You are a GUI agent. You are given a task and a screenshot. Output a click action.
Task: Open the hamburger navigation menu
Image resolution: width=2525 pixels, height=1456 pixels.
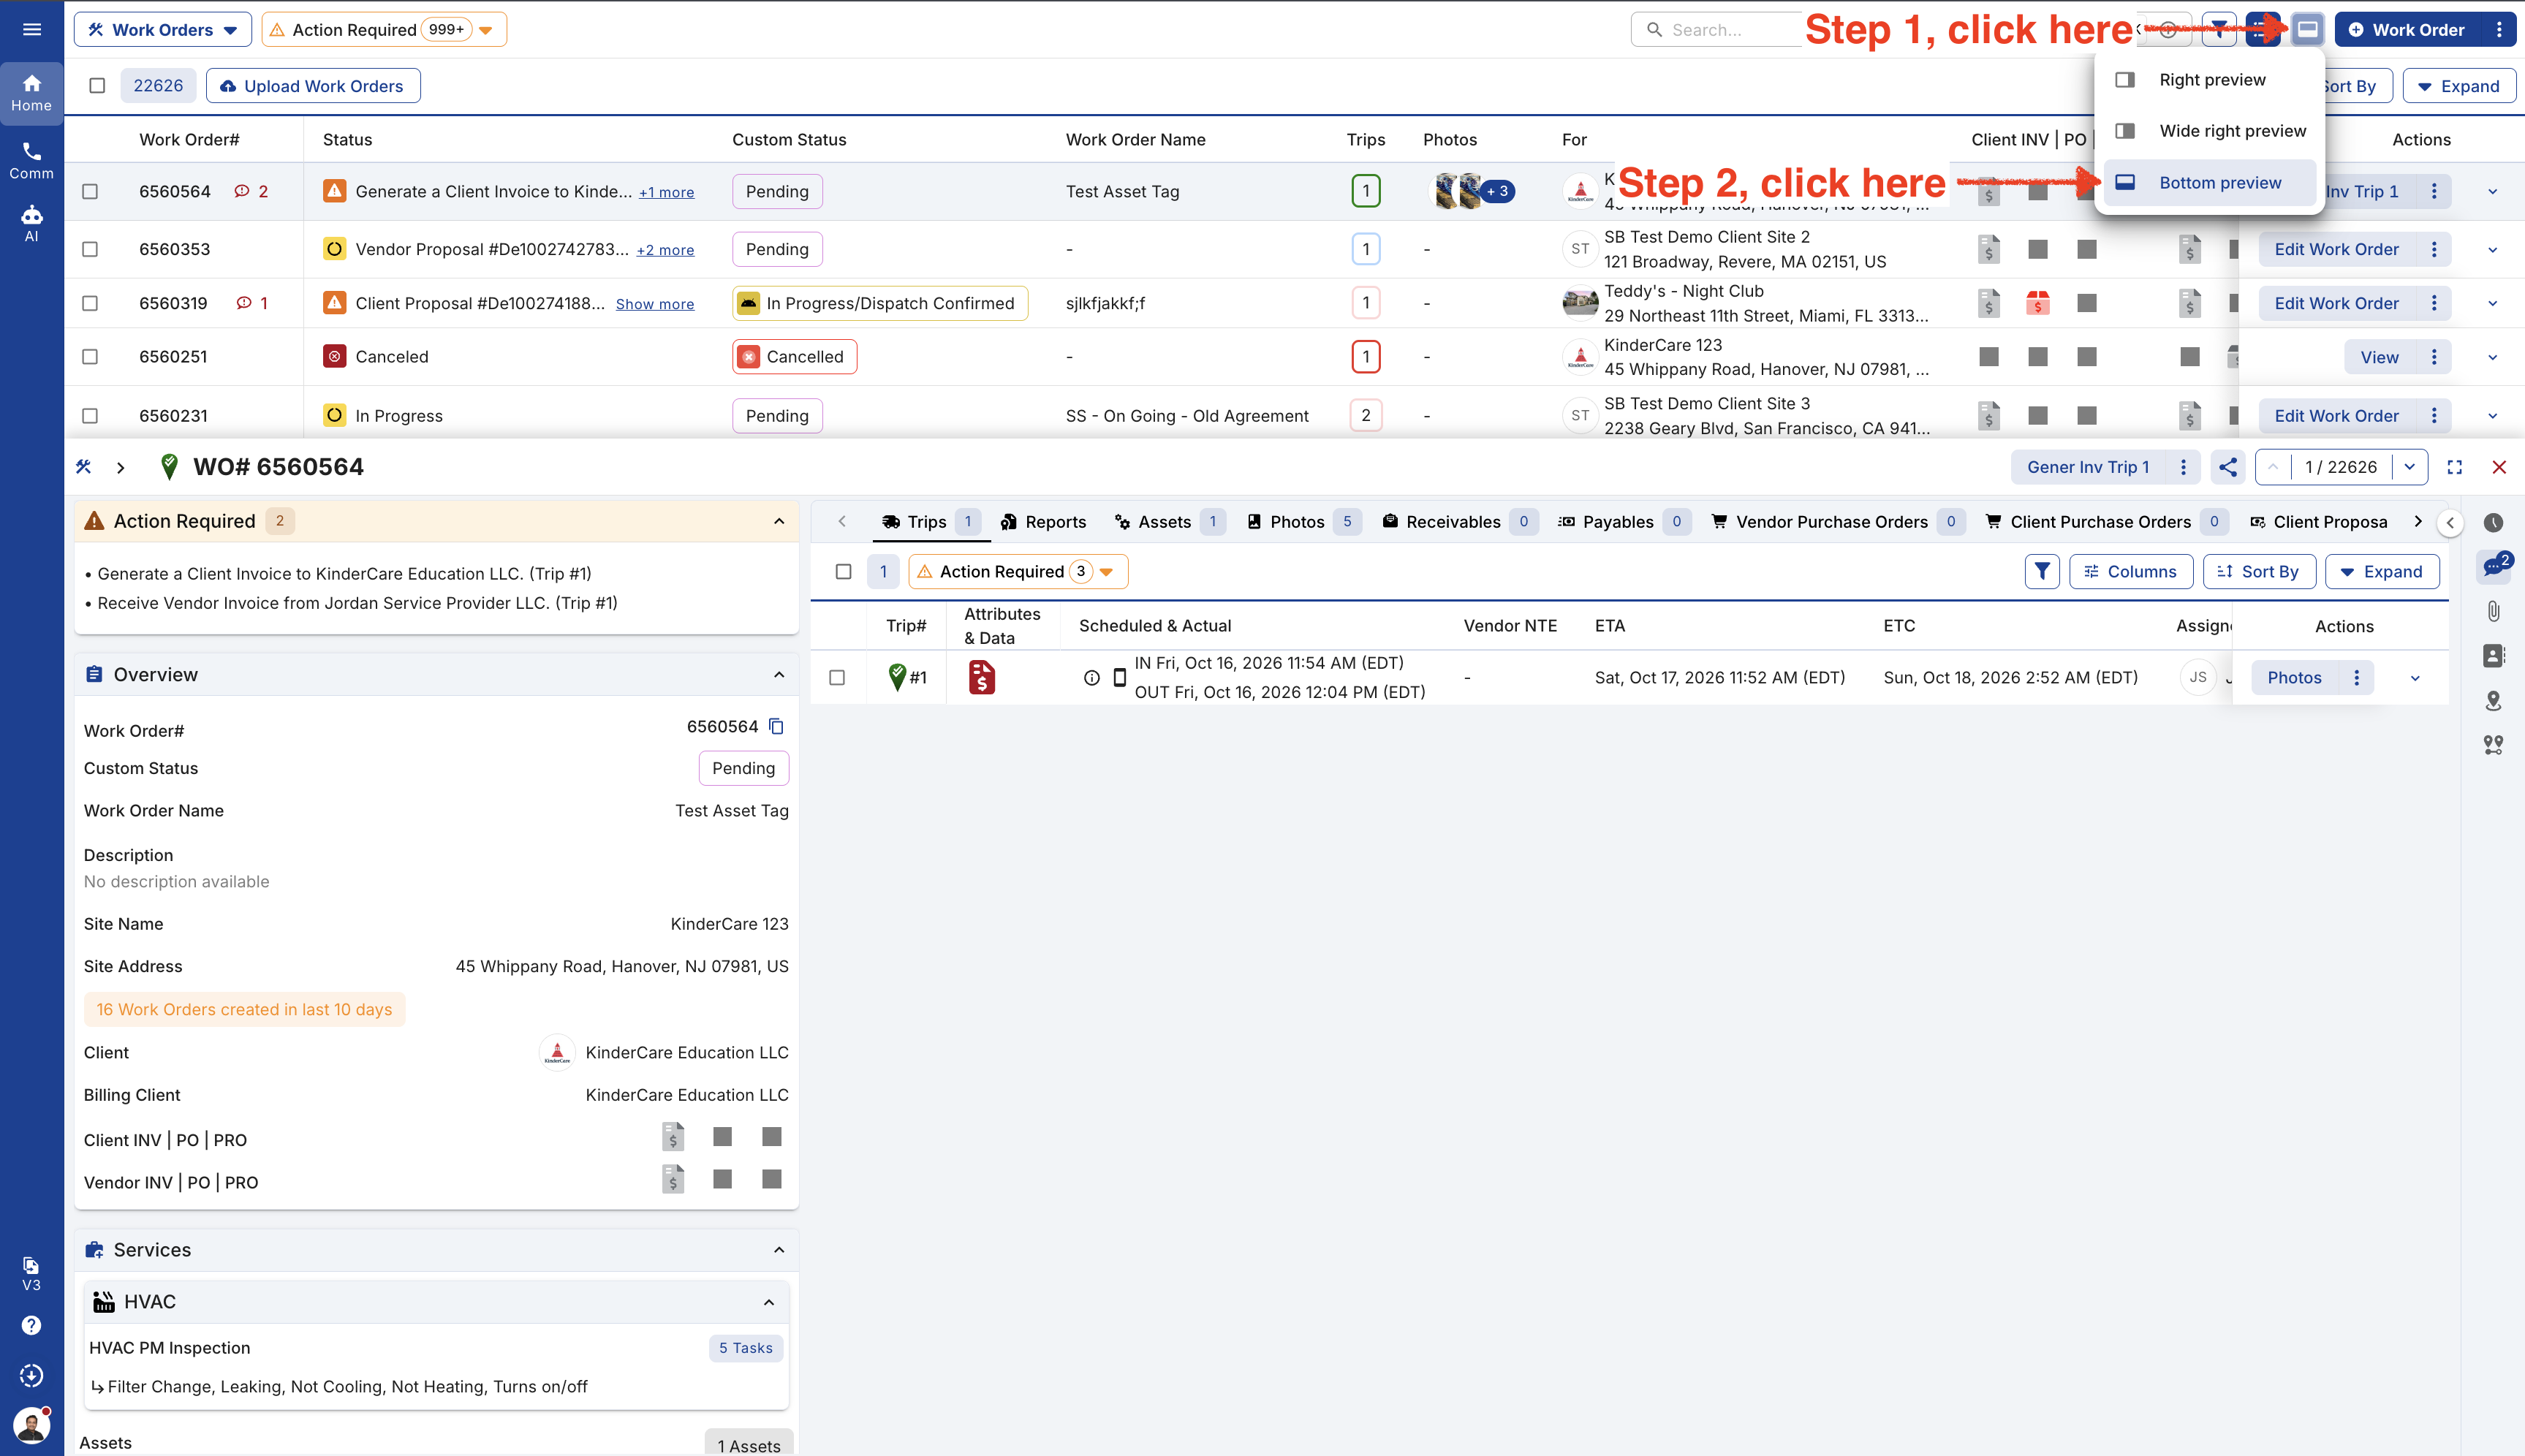pos(32,30)
